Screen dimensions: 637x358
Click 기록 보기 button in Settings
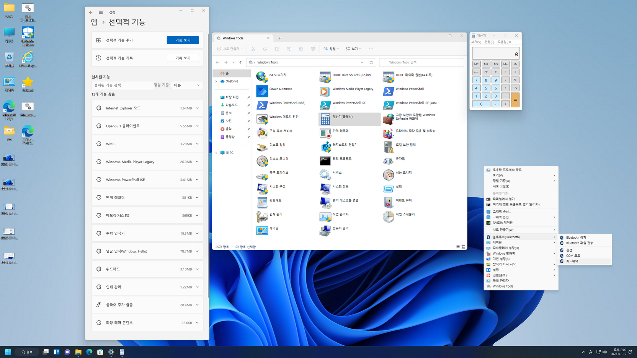pos(183,58)
